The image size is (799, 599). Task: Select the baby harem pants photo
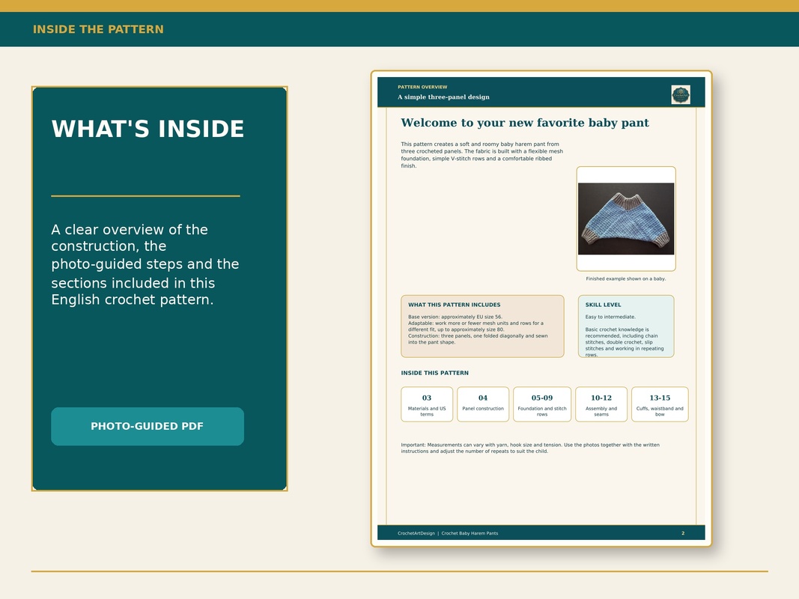[x=626, y=219]
